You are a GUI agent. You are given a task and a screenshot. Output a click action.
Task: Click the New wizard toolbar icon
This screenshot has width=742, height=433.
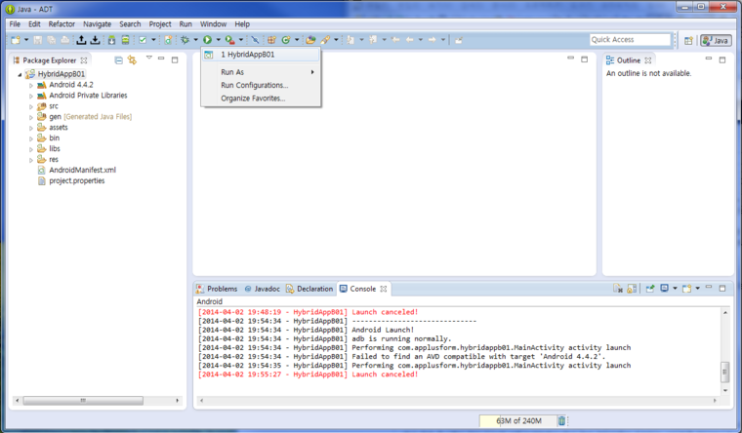[16, 40]
